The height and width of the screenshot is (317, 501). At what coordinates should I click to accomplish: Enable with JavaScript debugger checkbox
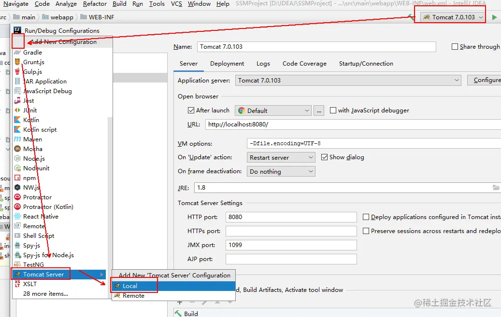333,110
